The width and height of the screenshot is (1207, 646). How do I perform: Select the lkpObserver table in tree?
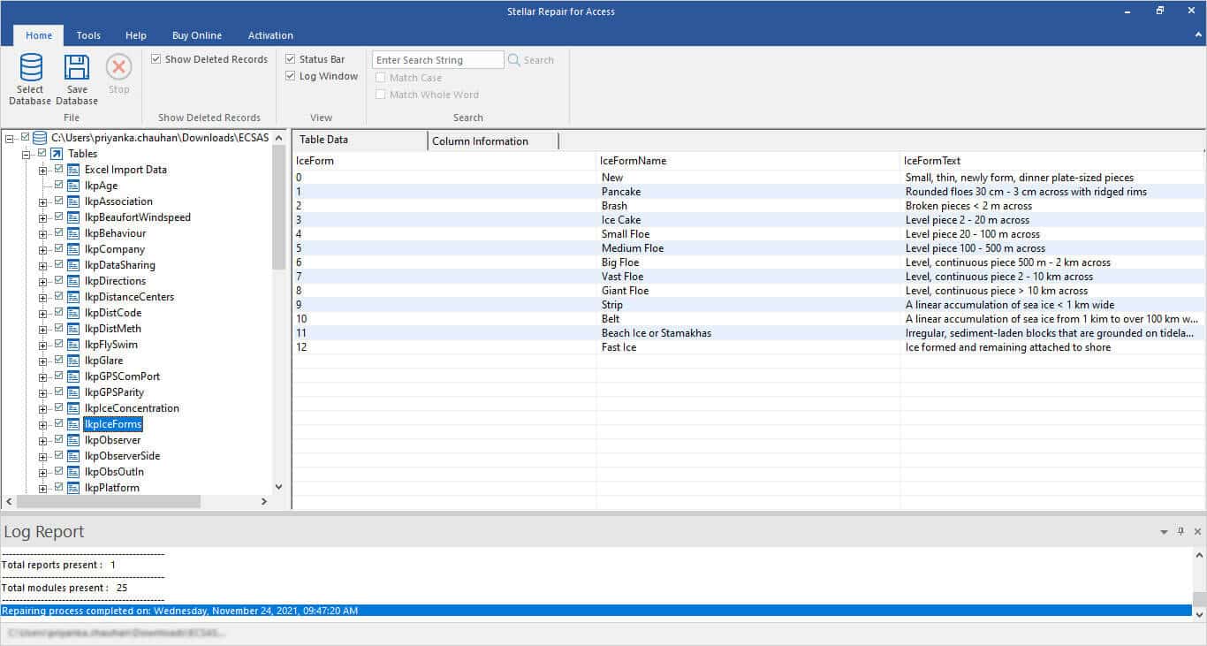(x=112, y=440)
